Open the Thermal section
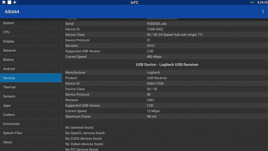Image resolution: width=268 pixels, height=151 pixels. (31, 87)
